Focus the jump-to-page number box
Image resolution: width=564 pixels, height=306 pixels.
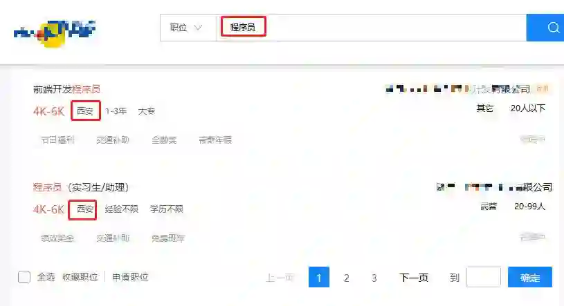point(484,277)
